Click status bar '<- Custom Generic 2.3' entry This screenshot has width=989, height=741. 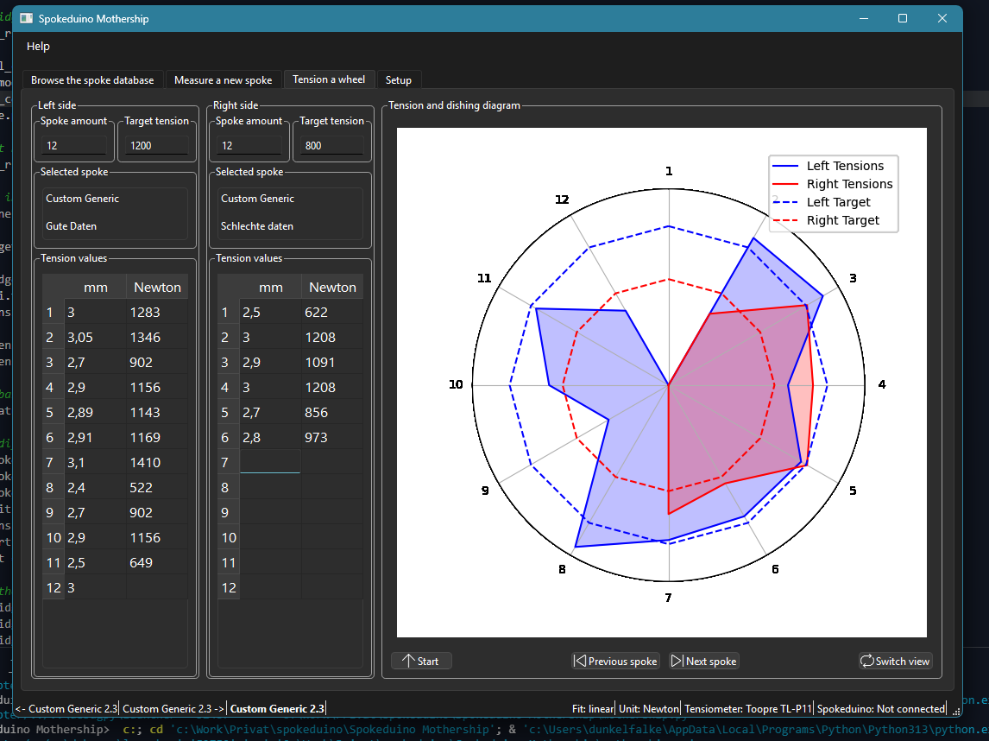[x=66, y=709]
